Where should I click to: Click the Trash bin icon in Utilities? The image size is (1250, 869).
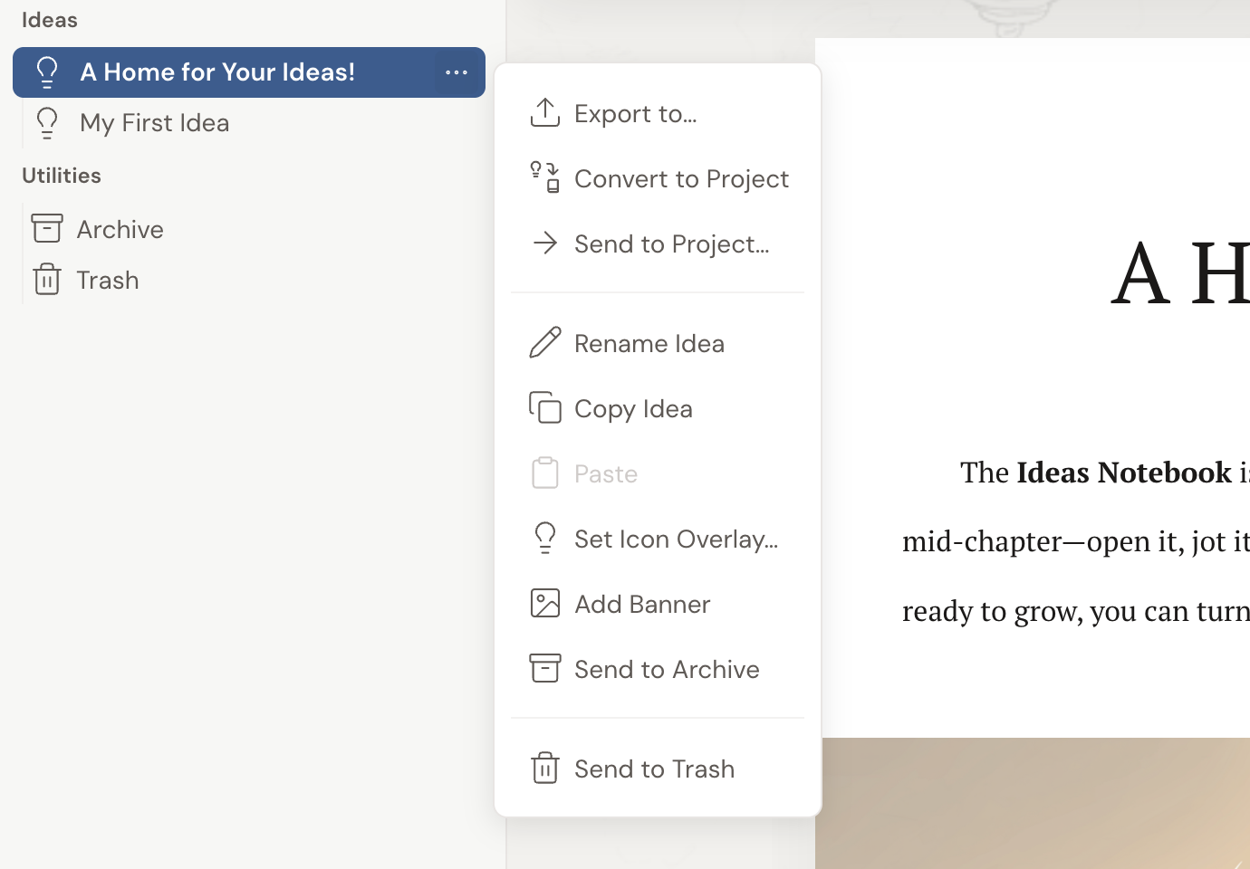pos(47,279)
